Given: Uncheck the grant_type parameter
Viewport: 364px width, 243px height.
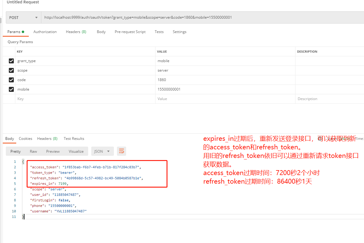Looking at the screenshot, I should 11,61.
